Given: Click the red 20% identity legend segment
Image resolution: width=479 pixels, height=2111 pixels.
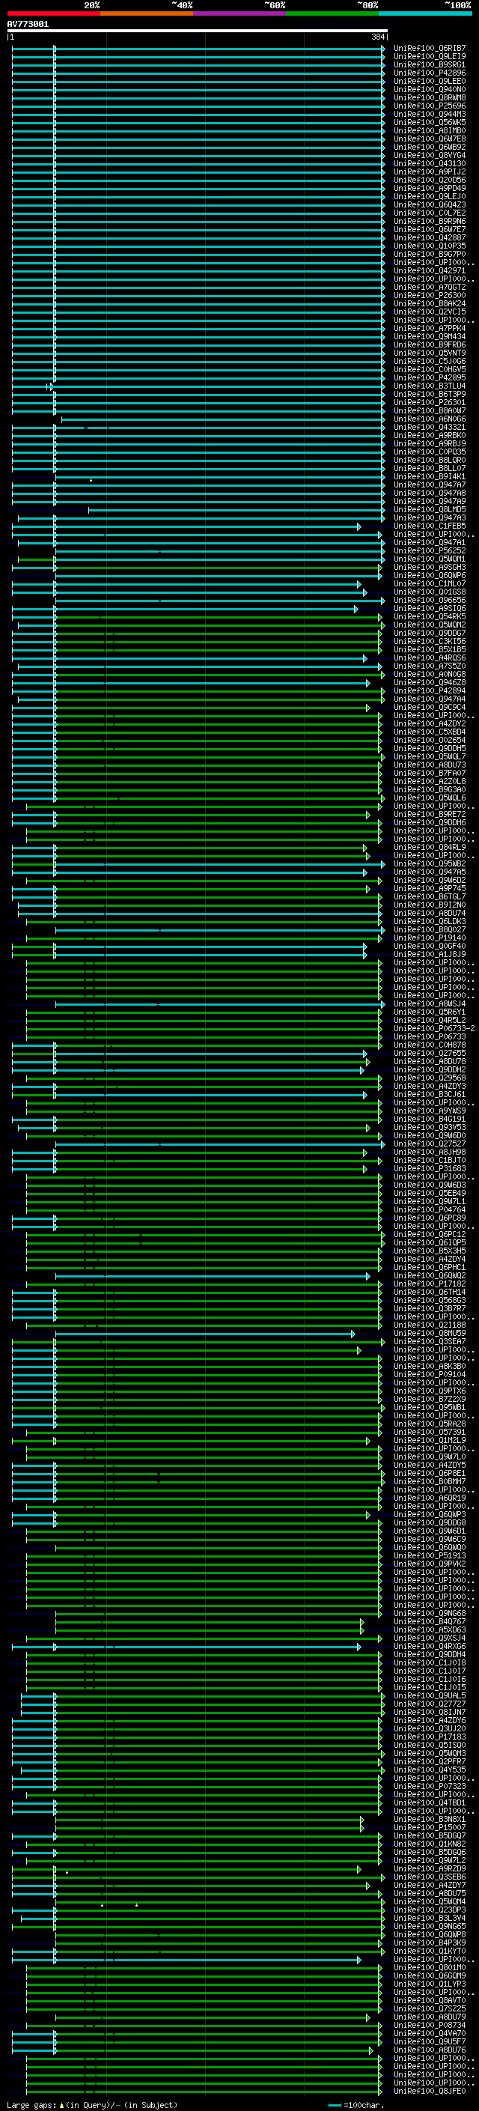Looking at the screenshot, I should point(53,13).
